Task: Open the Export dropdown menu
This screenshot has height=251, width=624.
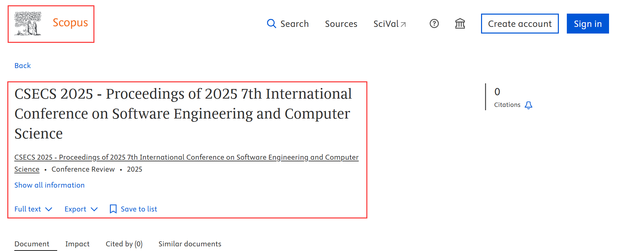Action: [x=81, y=209]
